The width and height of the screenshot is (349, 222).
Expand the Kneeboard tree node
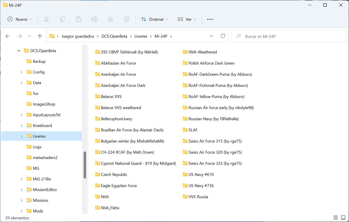(x=22, y=126)
